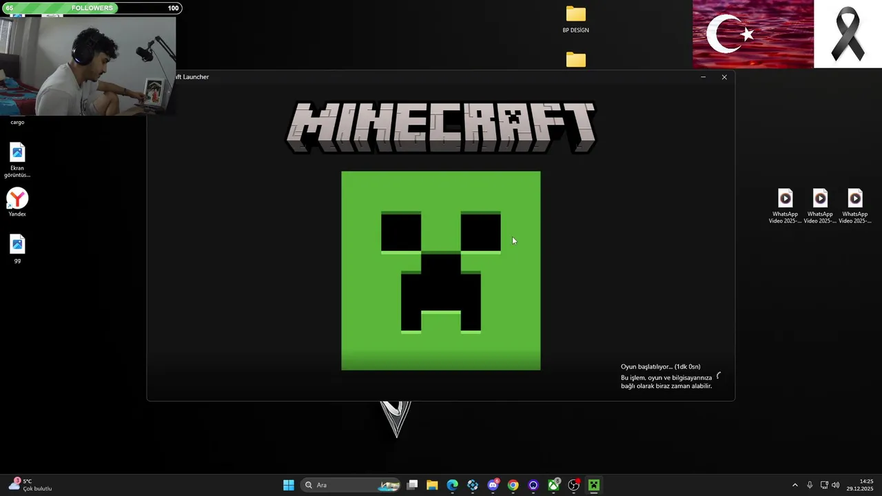Image resolution: width=882 pixels, height=496 pixels.
Task: Expand the hidden system tray icons
Action: (794, 485)
